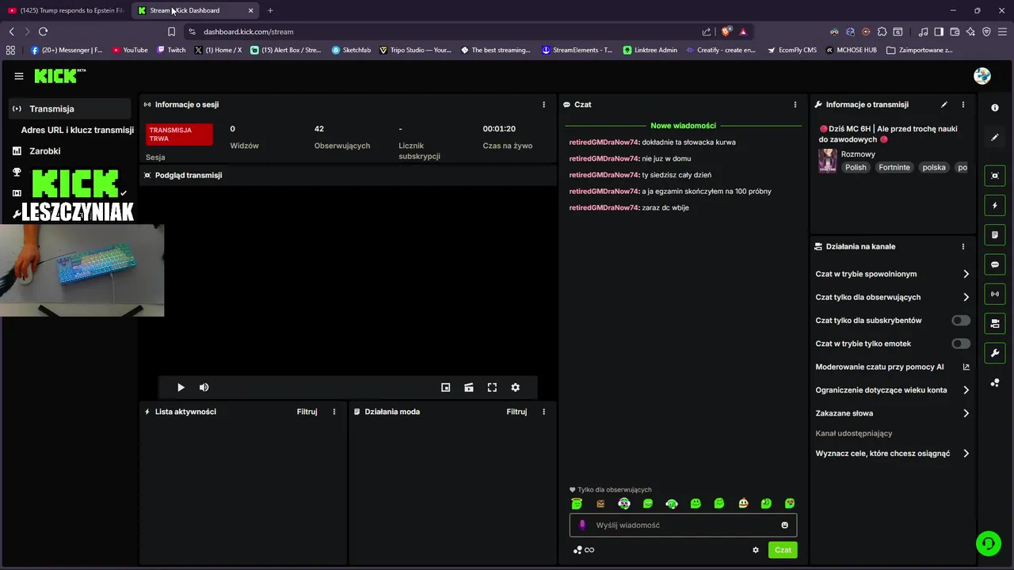Viewport: 1014px width, 570px height.
Task: Open picture-in-picture in stream preview
Action: click(446, 387)
